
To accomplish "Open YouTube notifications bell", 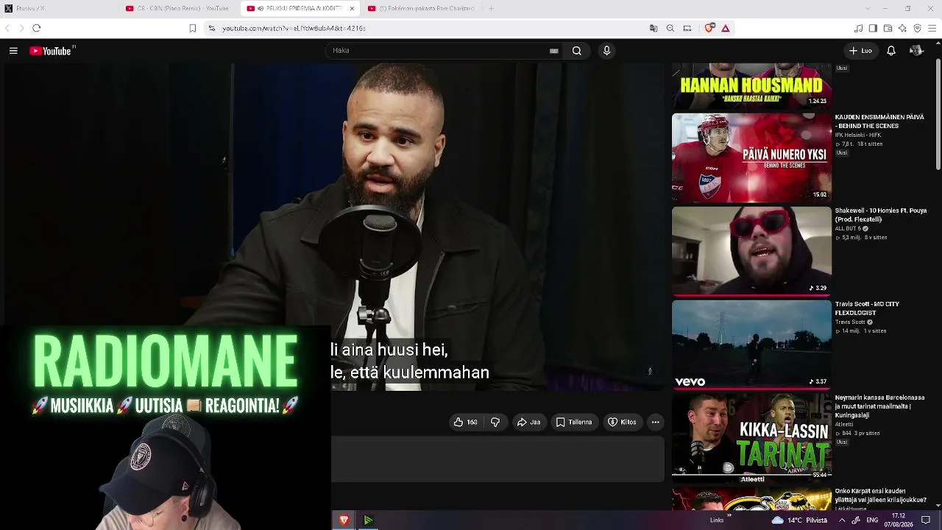I will (x=890, y=51).
